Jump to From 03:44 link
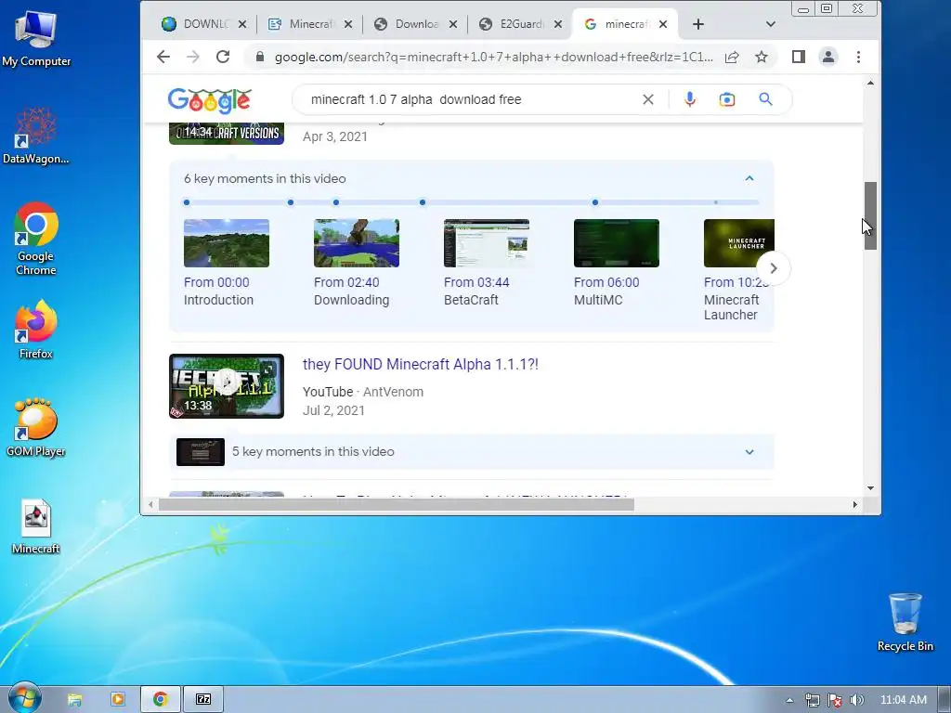Screen dimensions: 951x713 tap(476, 282)
